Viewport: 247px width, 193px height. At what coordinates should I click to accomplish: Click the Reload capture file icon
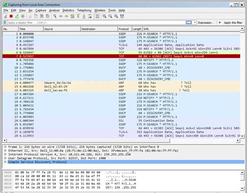(47, 16)
